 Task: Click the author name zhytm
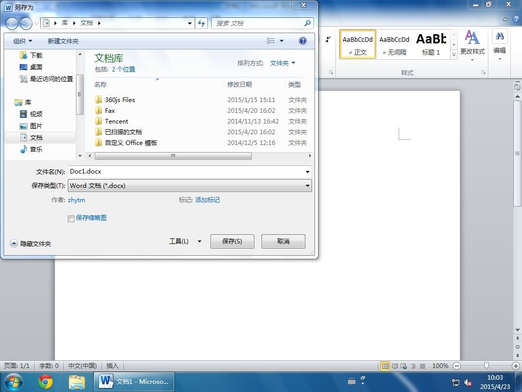pyautogui.click(x=76, y=200)
